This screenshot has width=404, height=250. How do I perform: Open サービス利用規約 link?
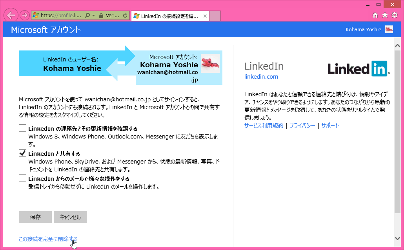(x=264, y=125)
